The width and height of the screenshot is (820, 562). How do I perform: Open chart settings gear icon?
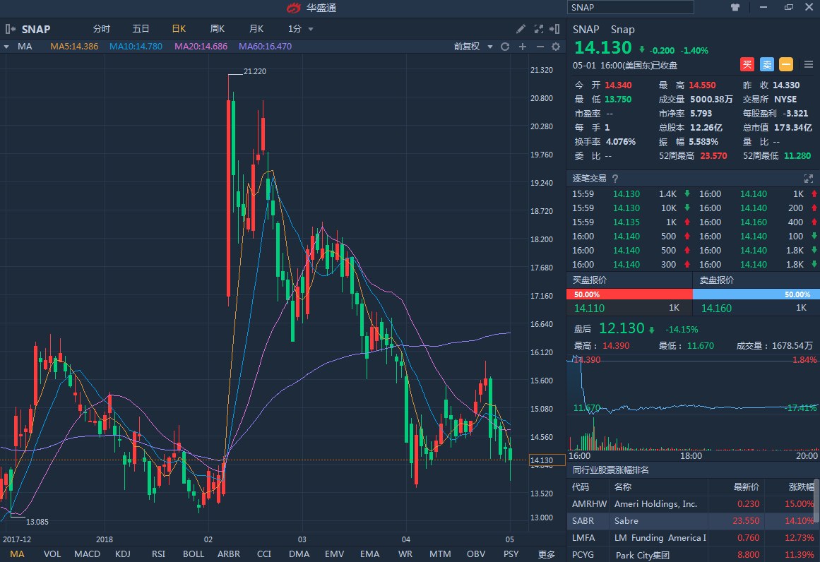[556, 47]
